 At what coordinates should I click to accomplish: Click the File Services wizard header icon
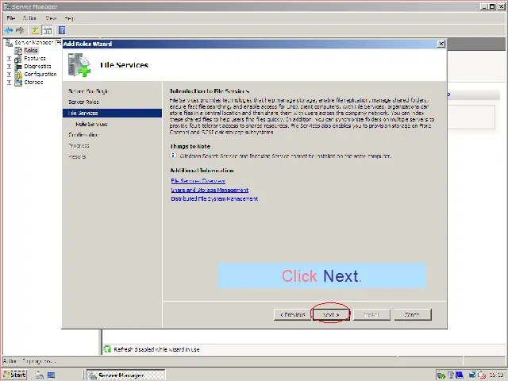click(79, 65)
